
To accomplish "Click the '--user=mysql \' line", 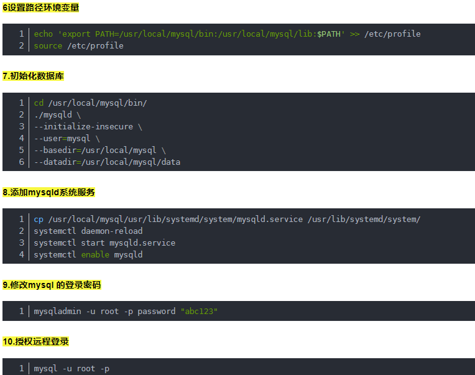I will 67,139.
